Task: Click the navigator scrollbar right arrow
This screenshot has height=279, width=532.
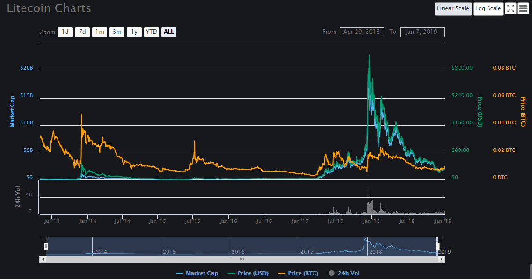Action: pos(442,259)
